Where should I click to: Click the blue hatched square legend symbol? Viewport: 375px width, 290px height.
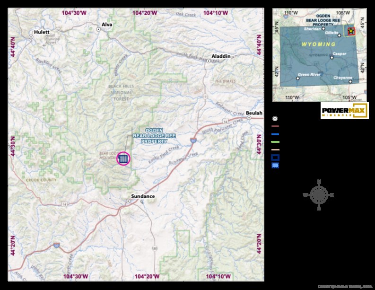pos(276,165)
